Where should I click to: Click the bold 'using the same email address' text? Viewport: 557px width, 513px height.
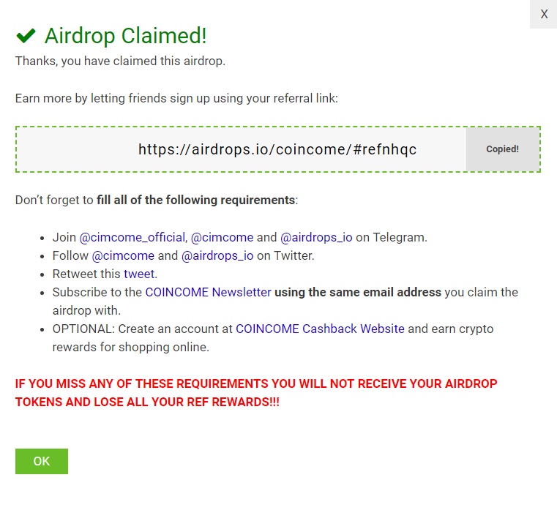[x=358, y=292]
